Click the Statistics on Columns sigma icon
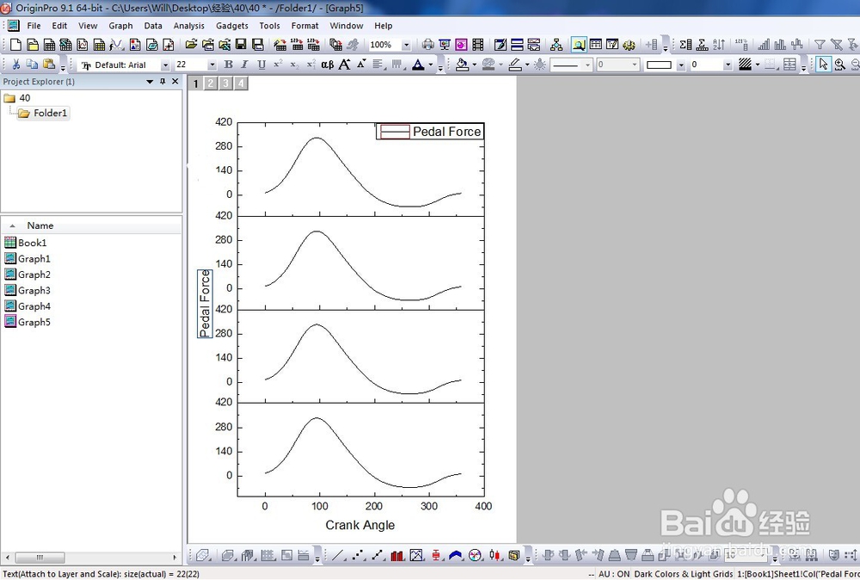The width and height of the screenshot is (860, 580). [x=685, y=45]
